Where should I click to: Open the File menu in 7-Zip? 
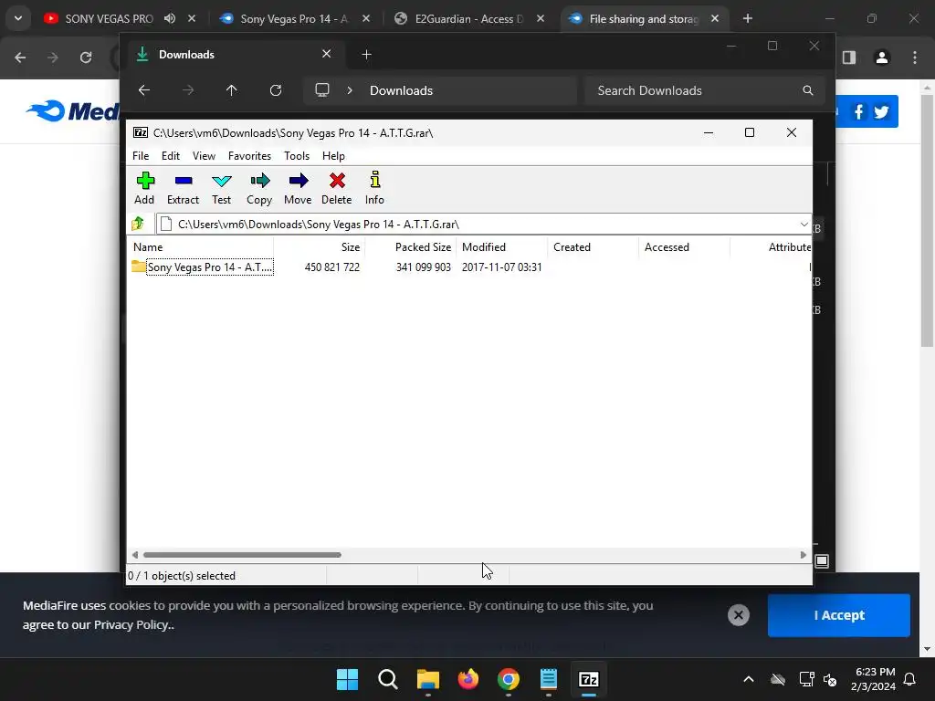pyautogui.click(x=141, y=155)
